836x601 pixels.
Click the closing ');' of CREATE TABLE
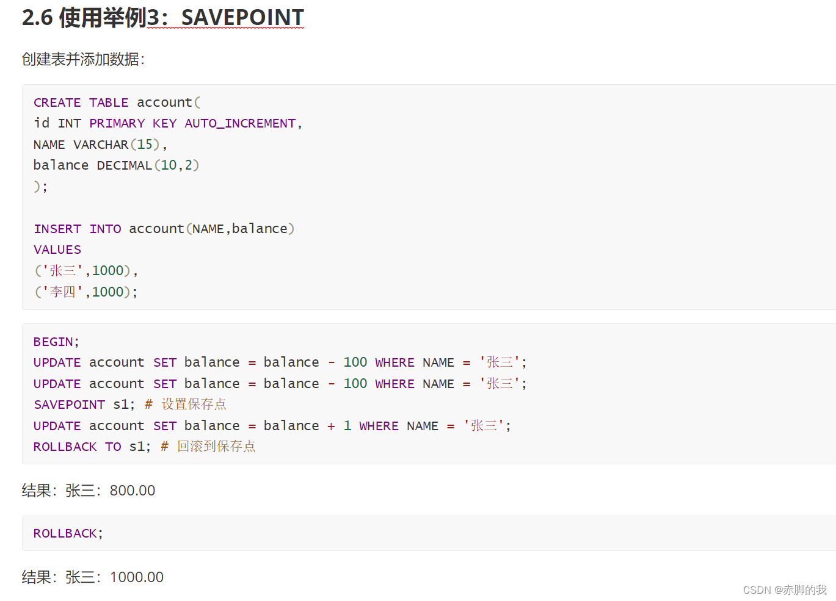(40, 187)
